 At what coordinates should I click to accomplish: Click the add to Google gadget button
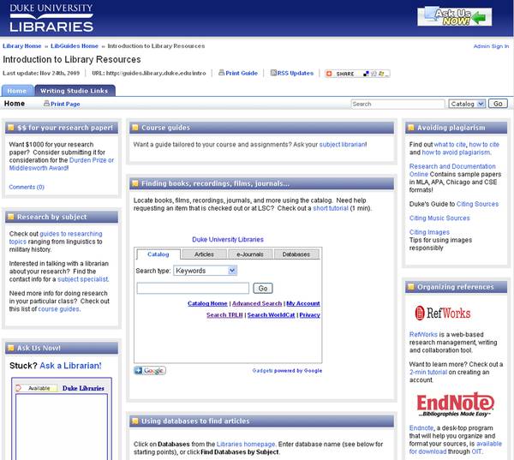[x=150, y=371]
